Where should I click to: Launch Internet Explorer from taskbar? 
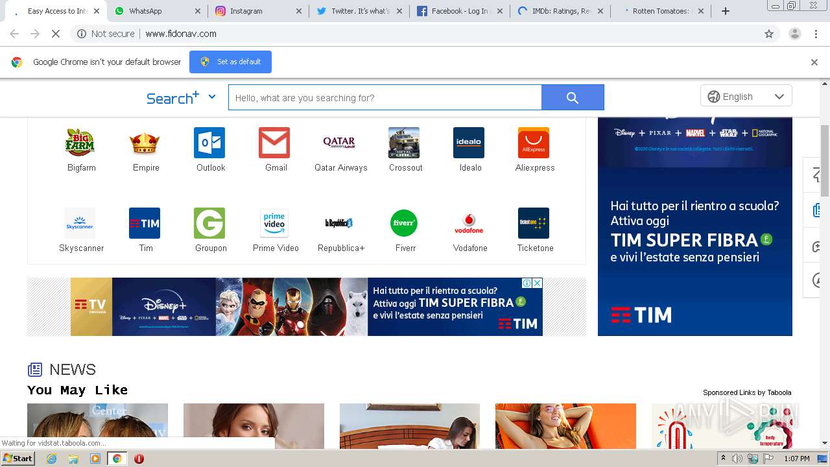(51, 459)
